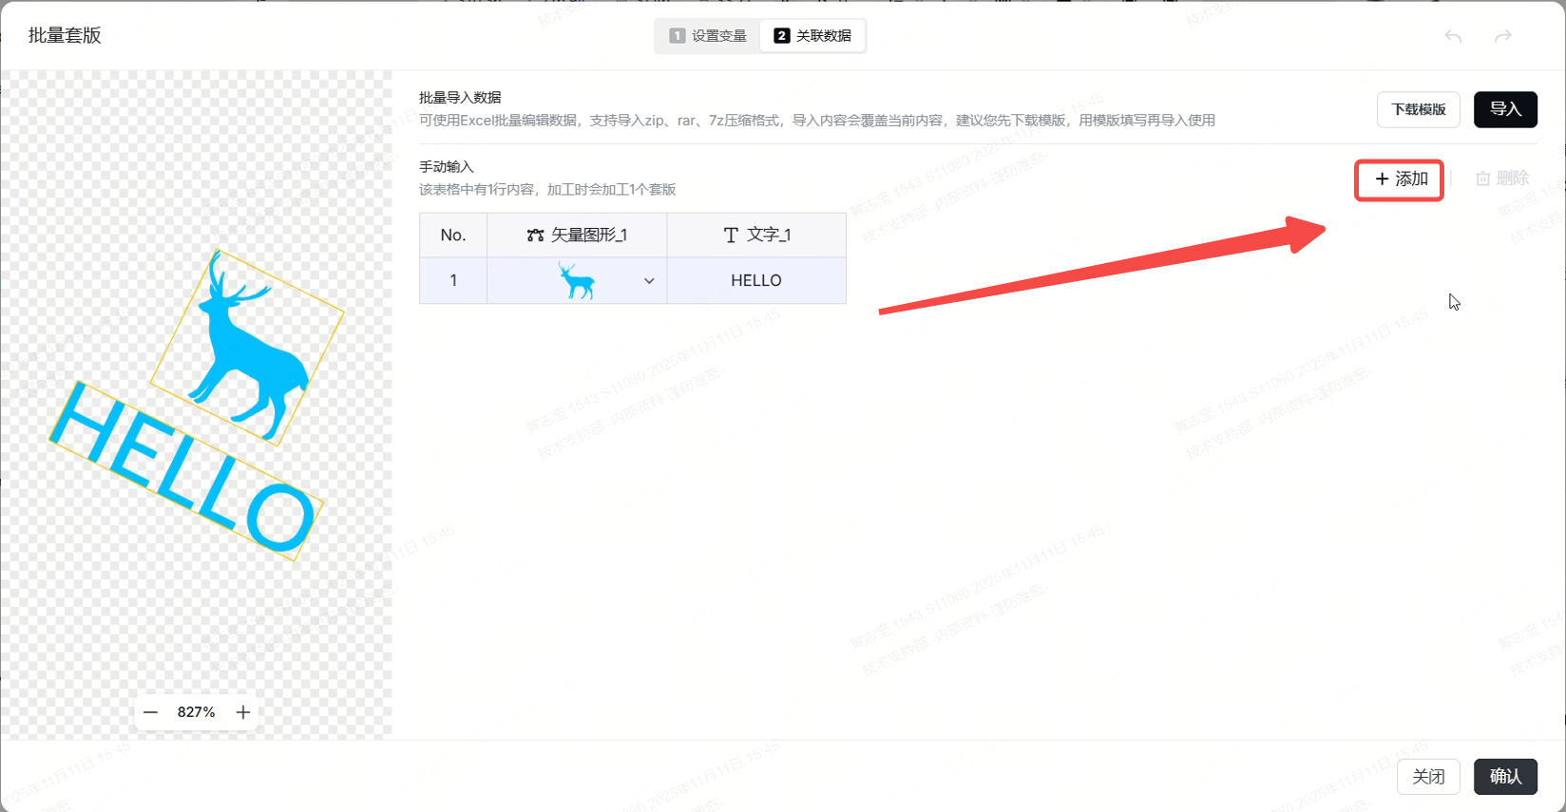Screen dimensions: 1566x812
Task: Click the 827% zoom level display
Action: click(x=196, y=712)
